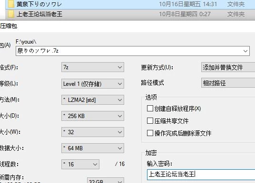Select the 上老王论坛当老王 folder name in list

click(39, 14)
